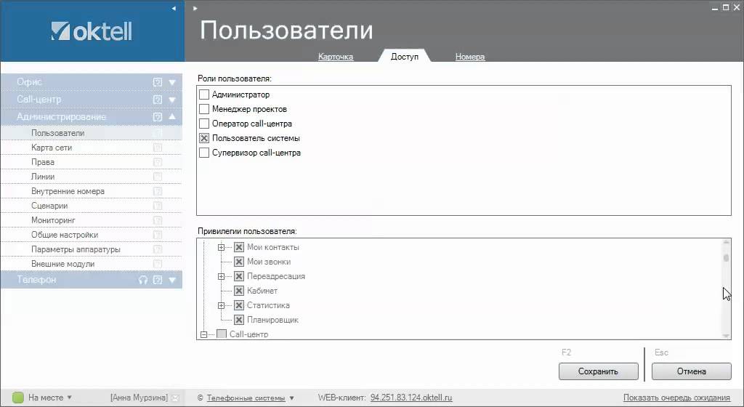This screenshot has width=744, height=407.
Task: Click privileges list scrollbar thumb
Action: [726, 258]
